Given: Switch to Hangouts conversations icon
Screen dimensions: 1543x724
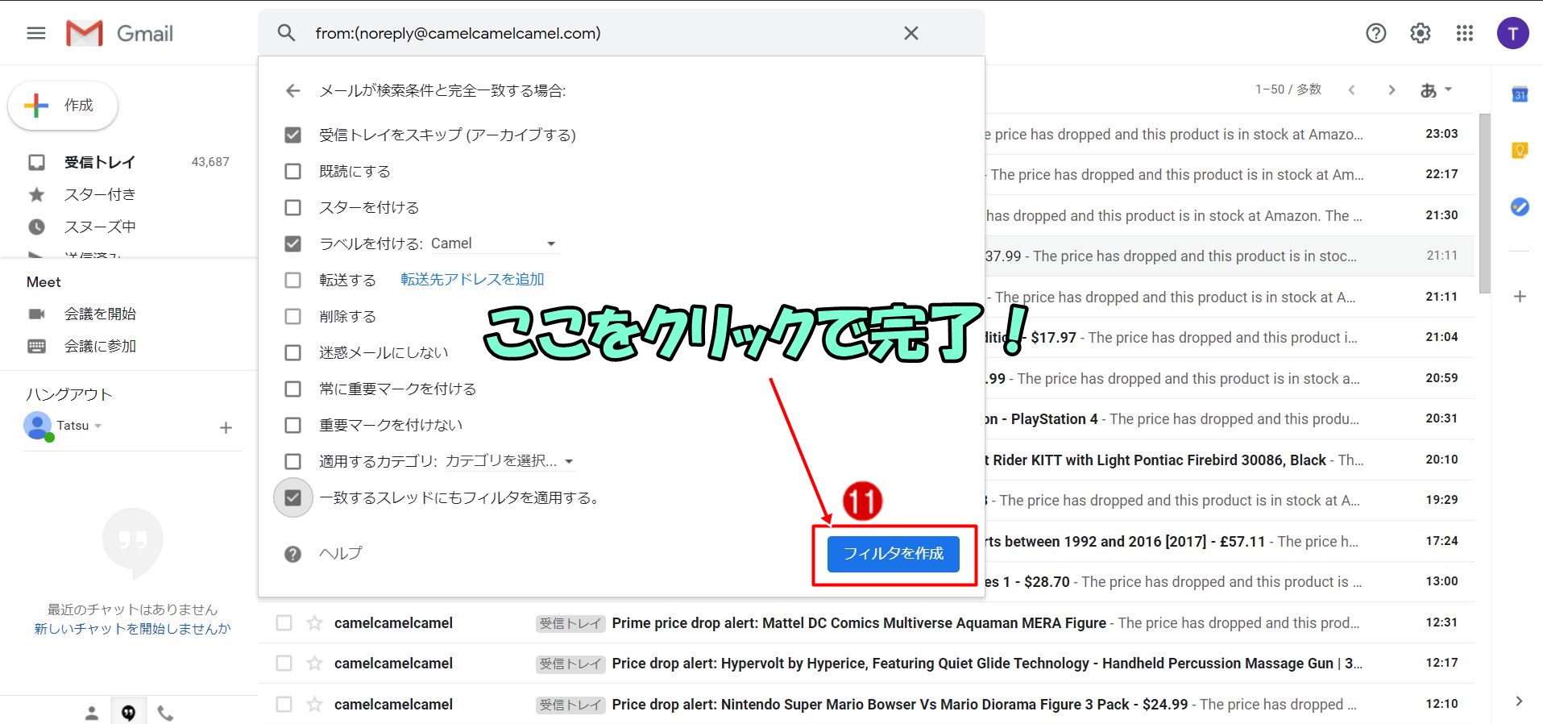Looking at the screenshot, I should tap(128, 713).
